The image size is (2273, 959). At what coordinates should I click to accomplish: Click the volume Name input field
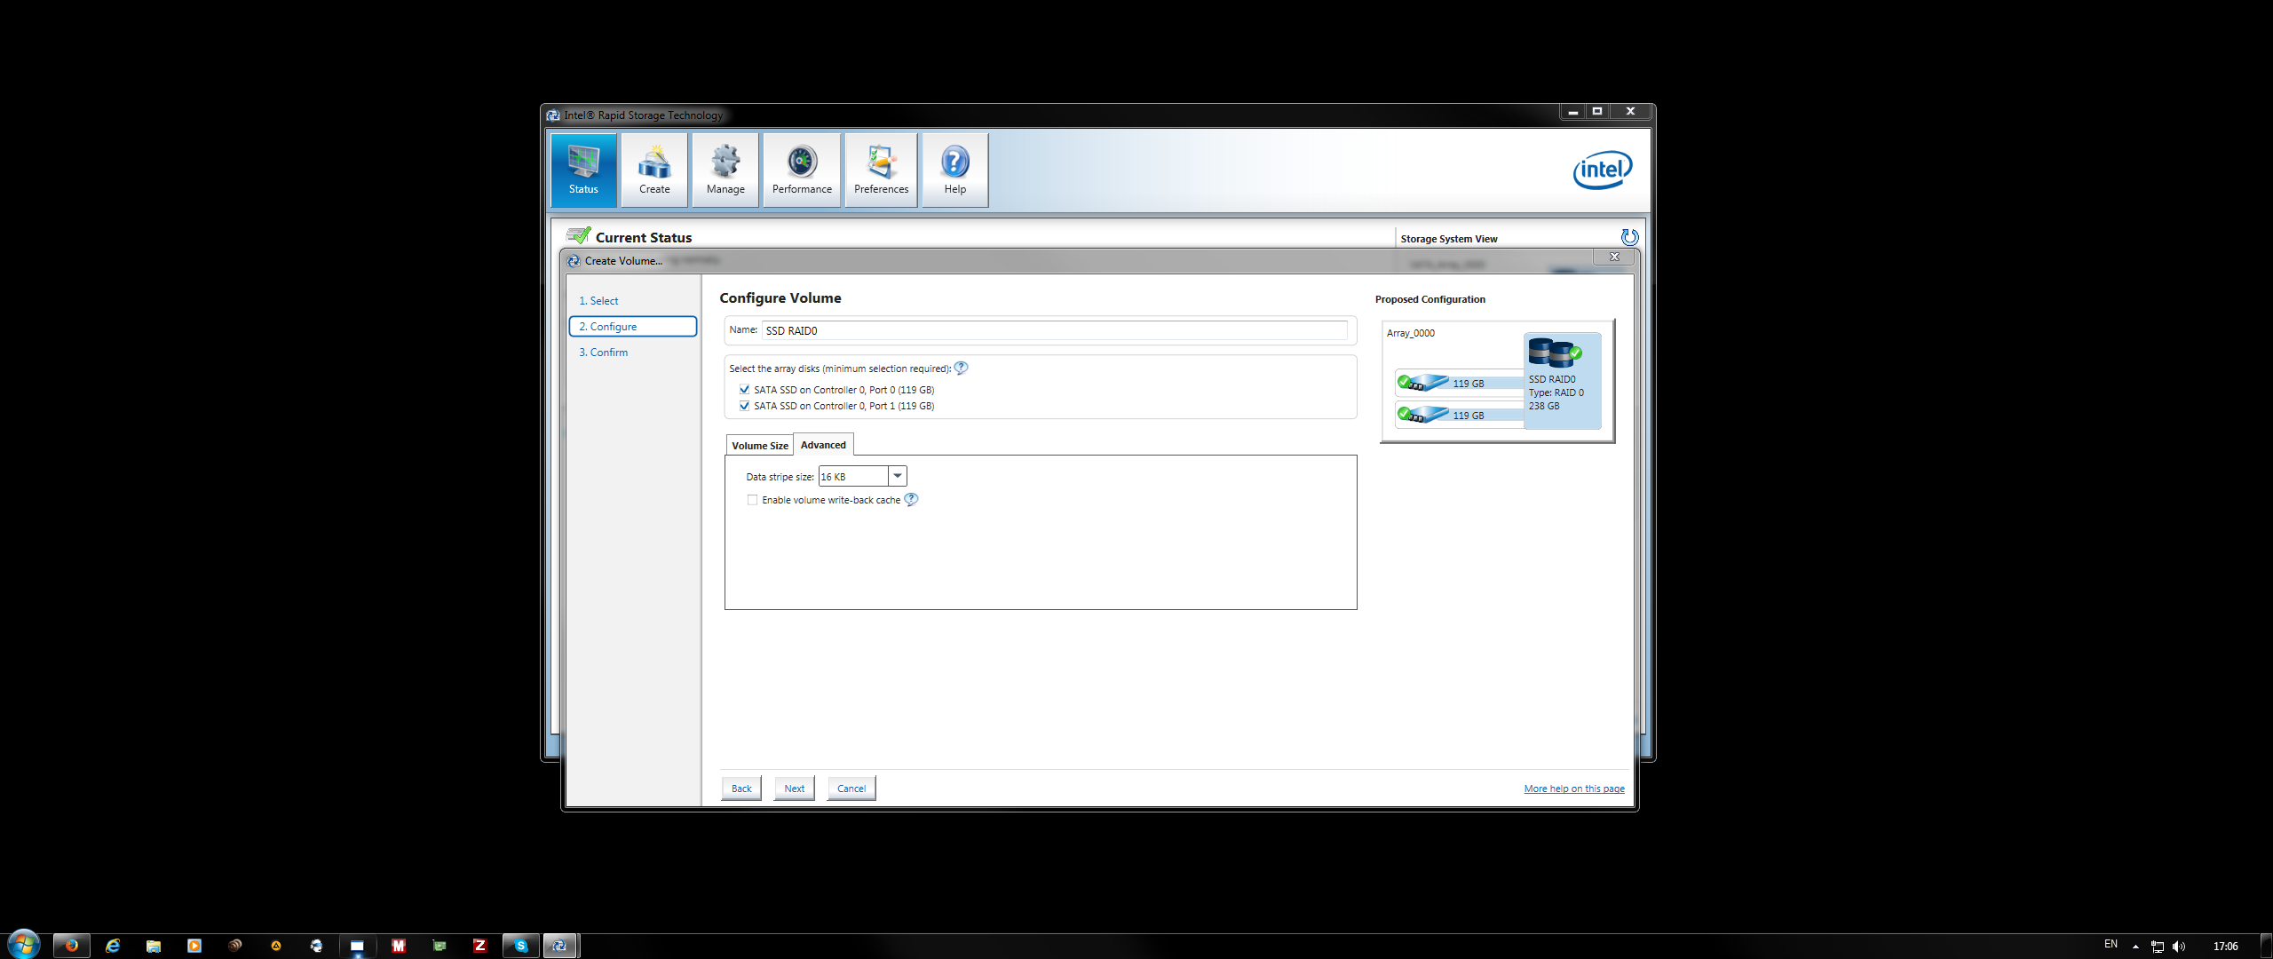[x=1054, y=330]
